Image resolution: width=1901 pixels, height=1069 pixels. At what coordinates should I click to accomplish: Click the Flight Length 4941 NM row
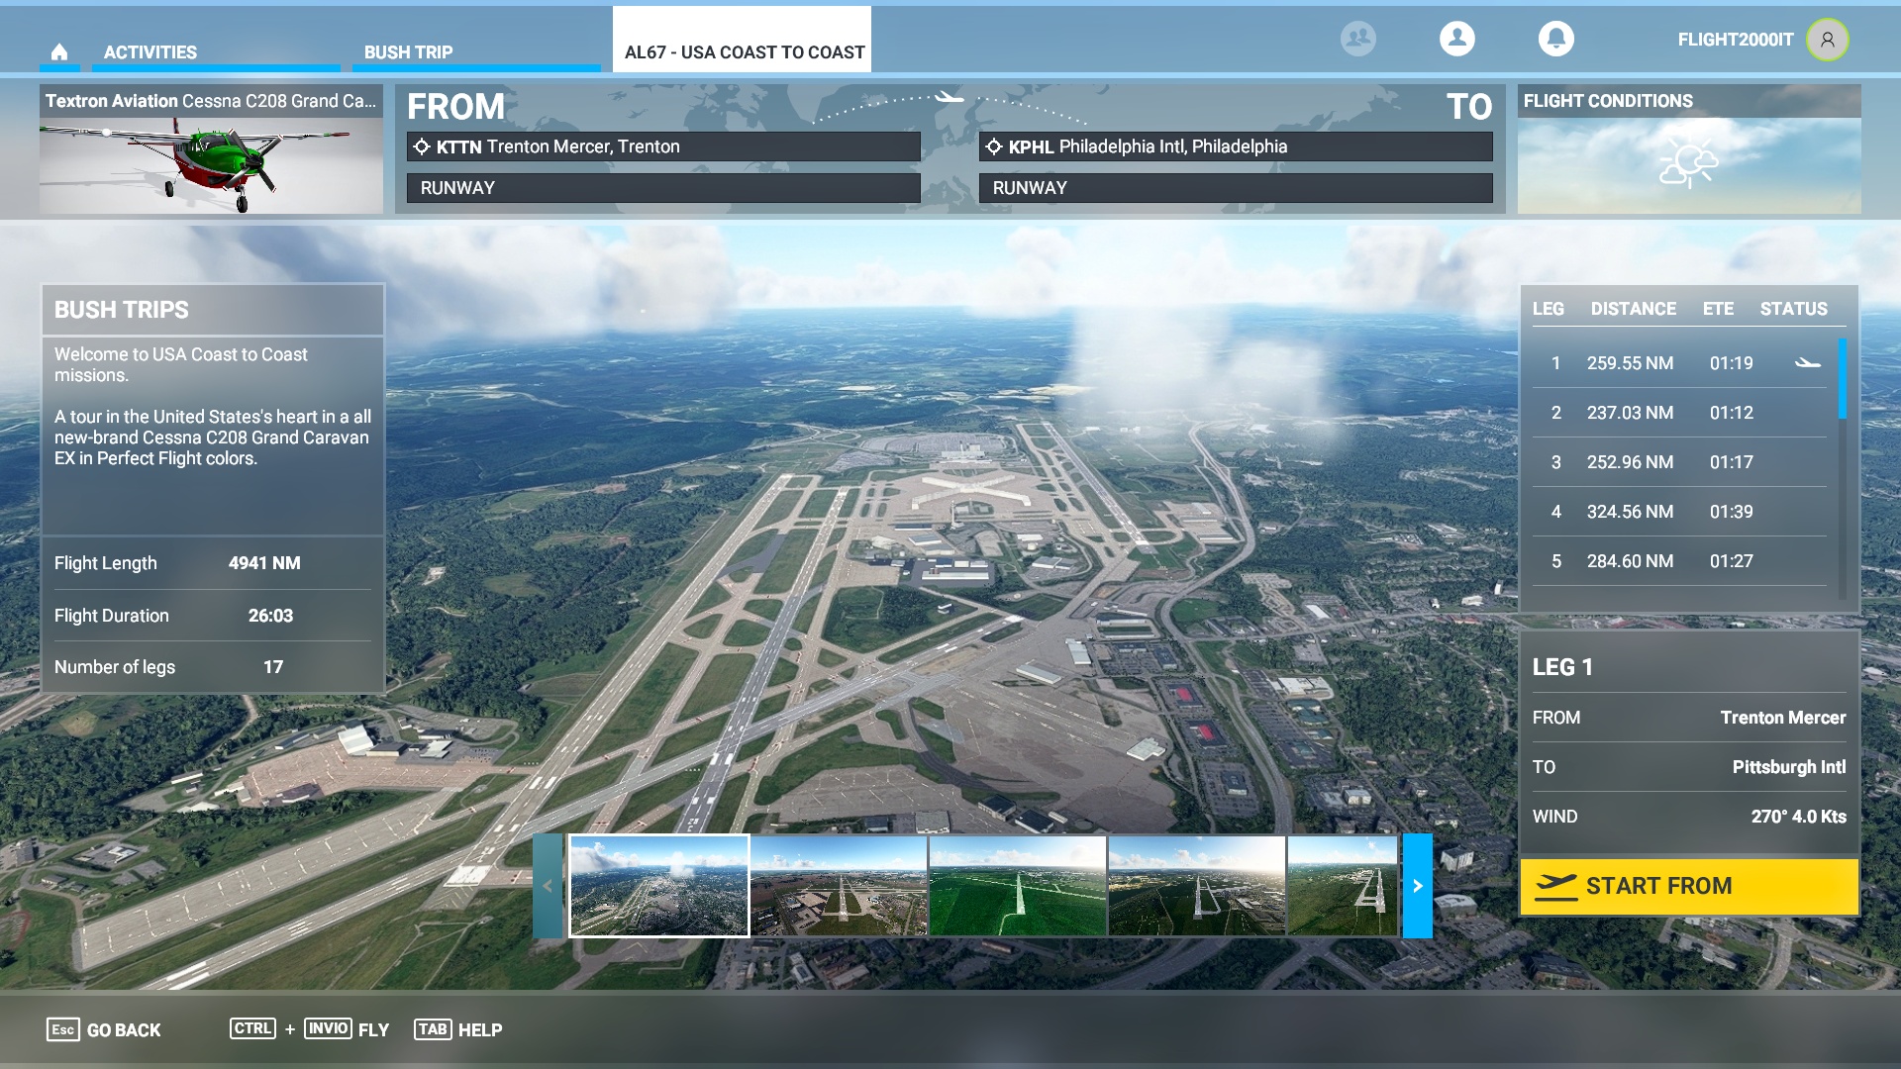(212, 563)
